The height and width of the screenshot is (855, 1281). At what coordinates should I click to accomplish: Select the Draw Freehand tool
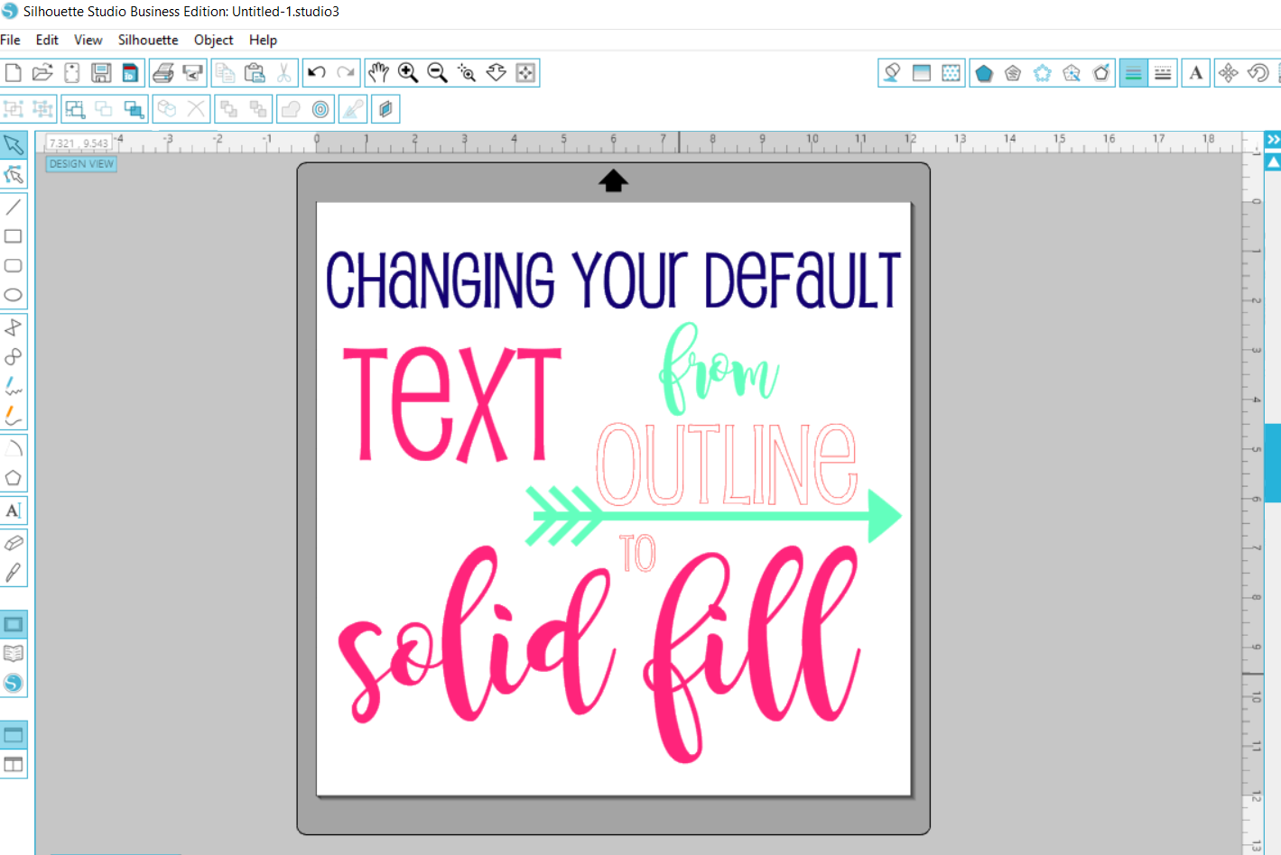tap(14, 387)
